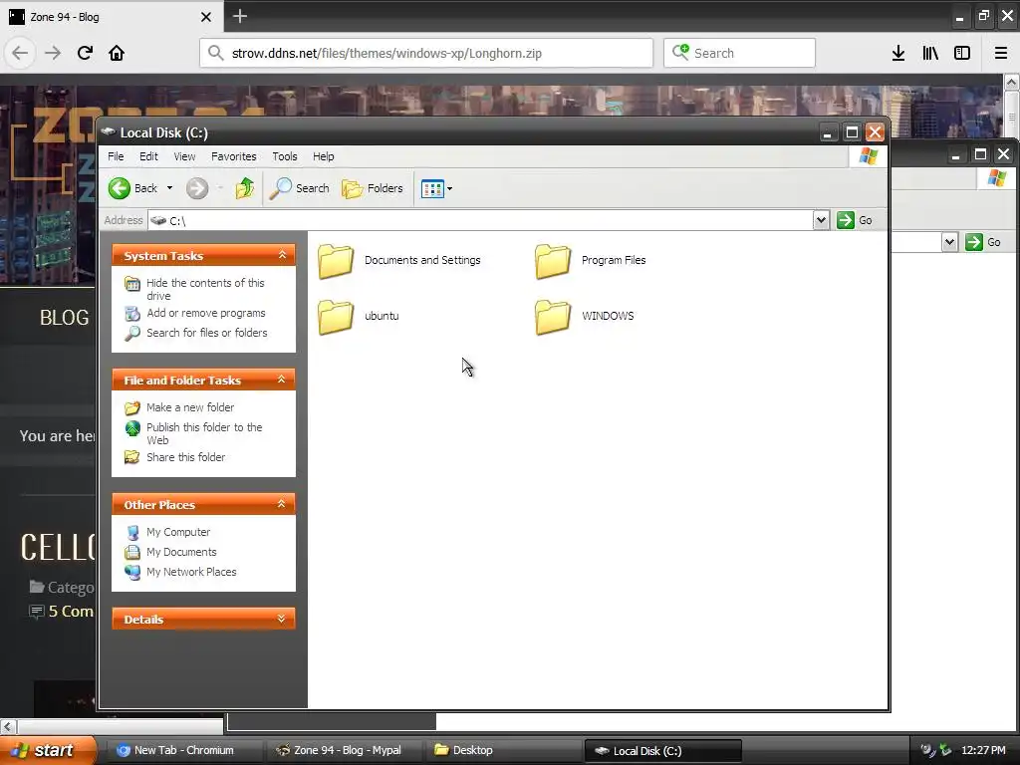The height and width of the screenshot is (765, 1020).
Task: Open the Edit menu
Action: [x=148, y=156]
